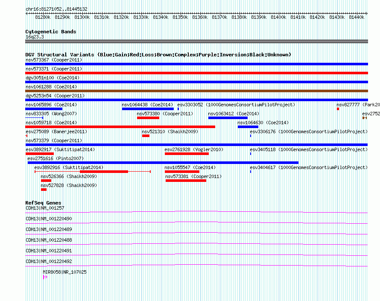Click the nsv1059718 (Coe2014) label
Image resolution: width=380 pixels, height=301 pixels.
51,123
